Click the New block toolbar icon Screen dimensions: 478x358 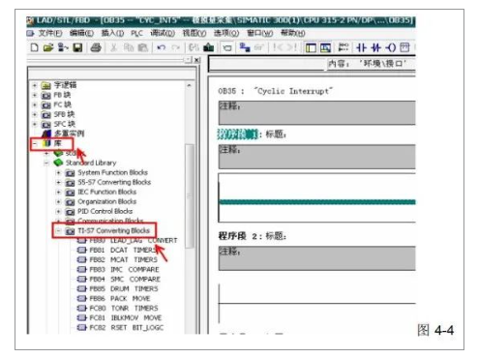[34, 47]
